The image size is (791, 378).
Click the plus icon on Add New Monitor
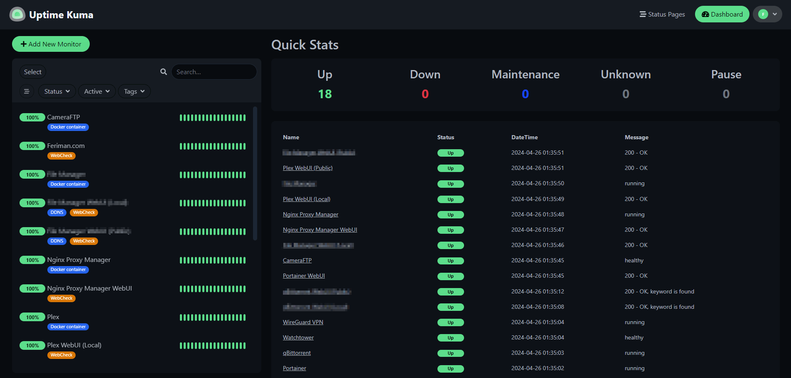23,44
